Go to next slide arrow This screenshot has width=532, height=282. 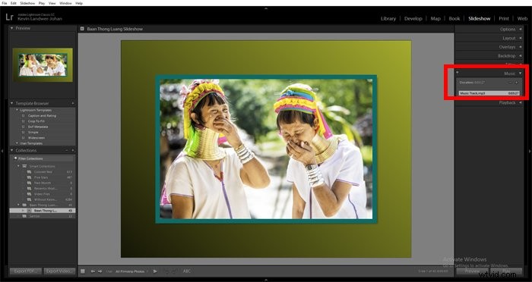coord(100,271)
